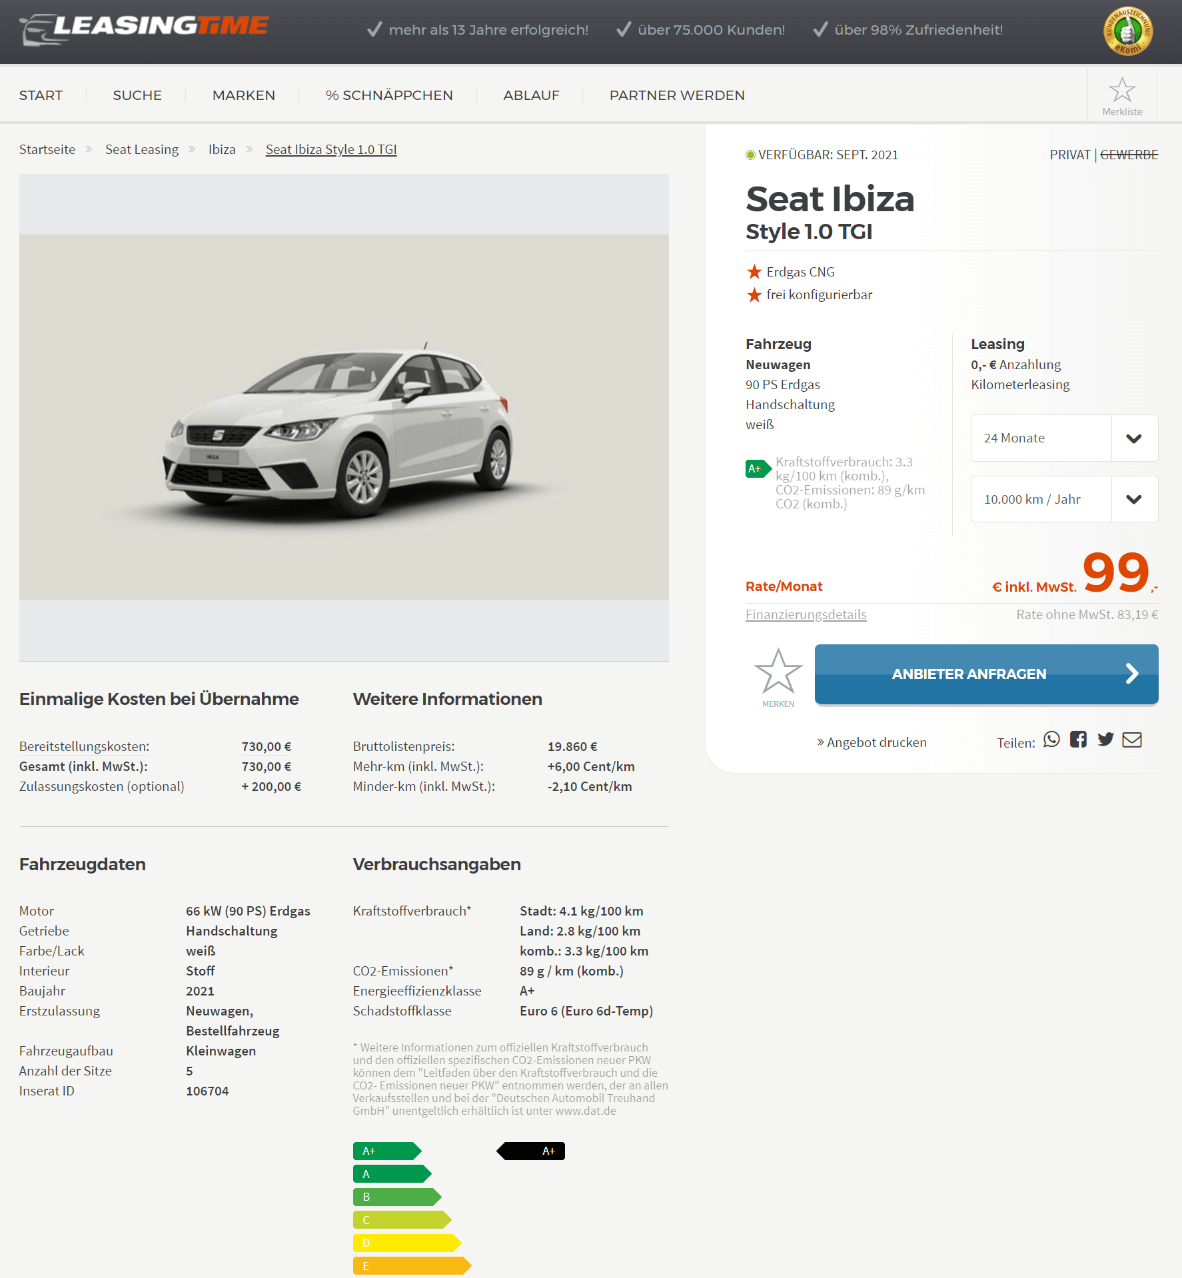Viewport: 1182px width, 1278px height.
Task: Share the offer via WhatsApp
Action: [x=1051, y=740]
